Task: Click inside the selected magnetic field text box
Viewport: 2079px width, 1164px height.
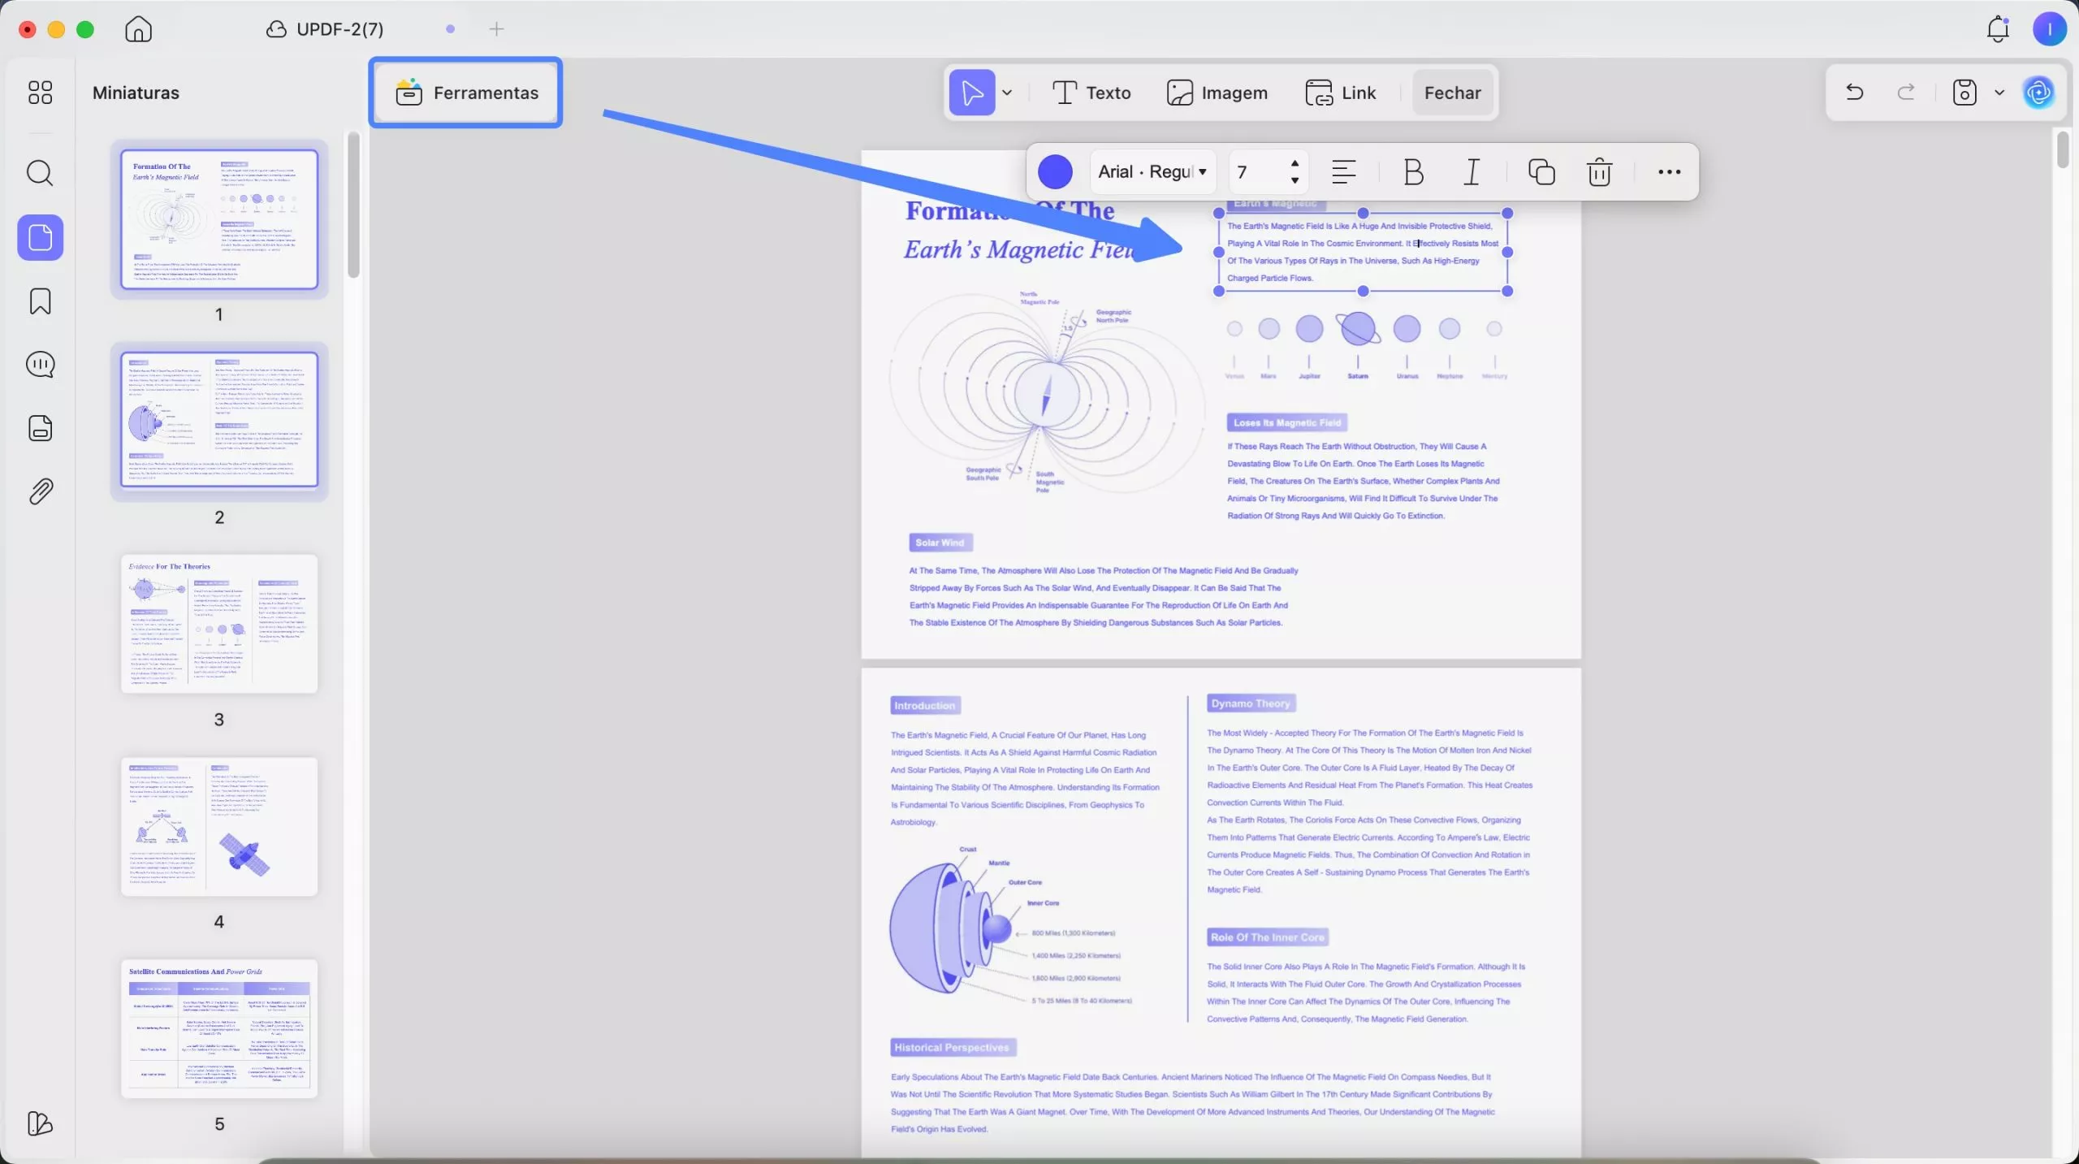Action: click(x=1362, y=252)
